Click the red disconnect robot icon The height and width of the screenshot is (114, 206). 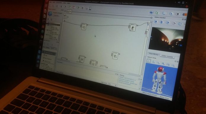pos(74,7)
